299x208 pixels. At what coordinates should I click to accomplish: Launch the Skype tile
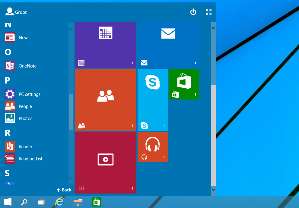pyautogui.click(x=153, y=100)
